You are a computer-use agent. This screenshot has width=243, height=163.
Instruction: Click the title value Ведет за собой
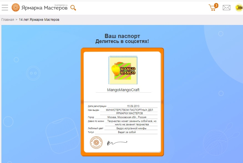click(x=127, y=132)
